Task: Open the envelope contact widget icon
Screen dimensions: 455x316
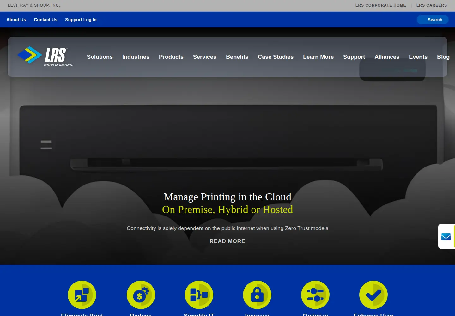Action: [x=446, y=236]
